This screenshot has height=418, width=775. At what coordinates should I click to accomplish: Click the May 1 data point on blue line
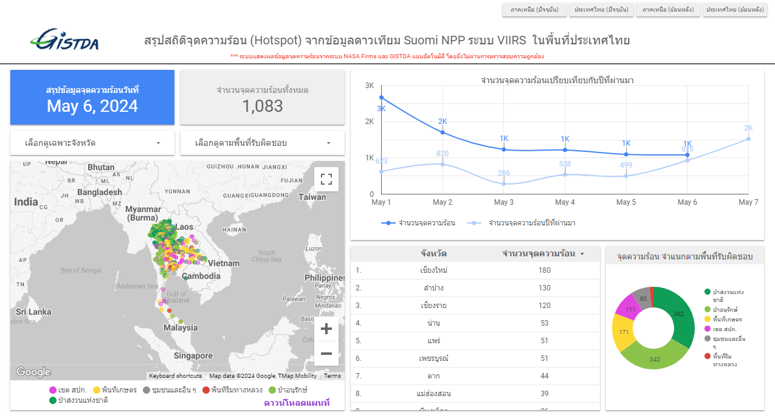point(381,97)
